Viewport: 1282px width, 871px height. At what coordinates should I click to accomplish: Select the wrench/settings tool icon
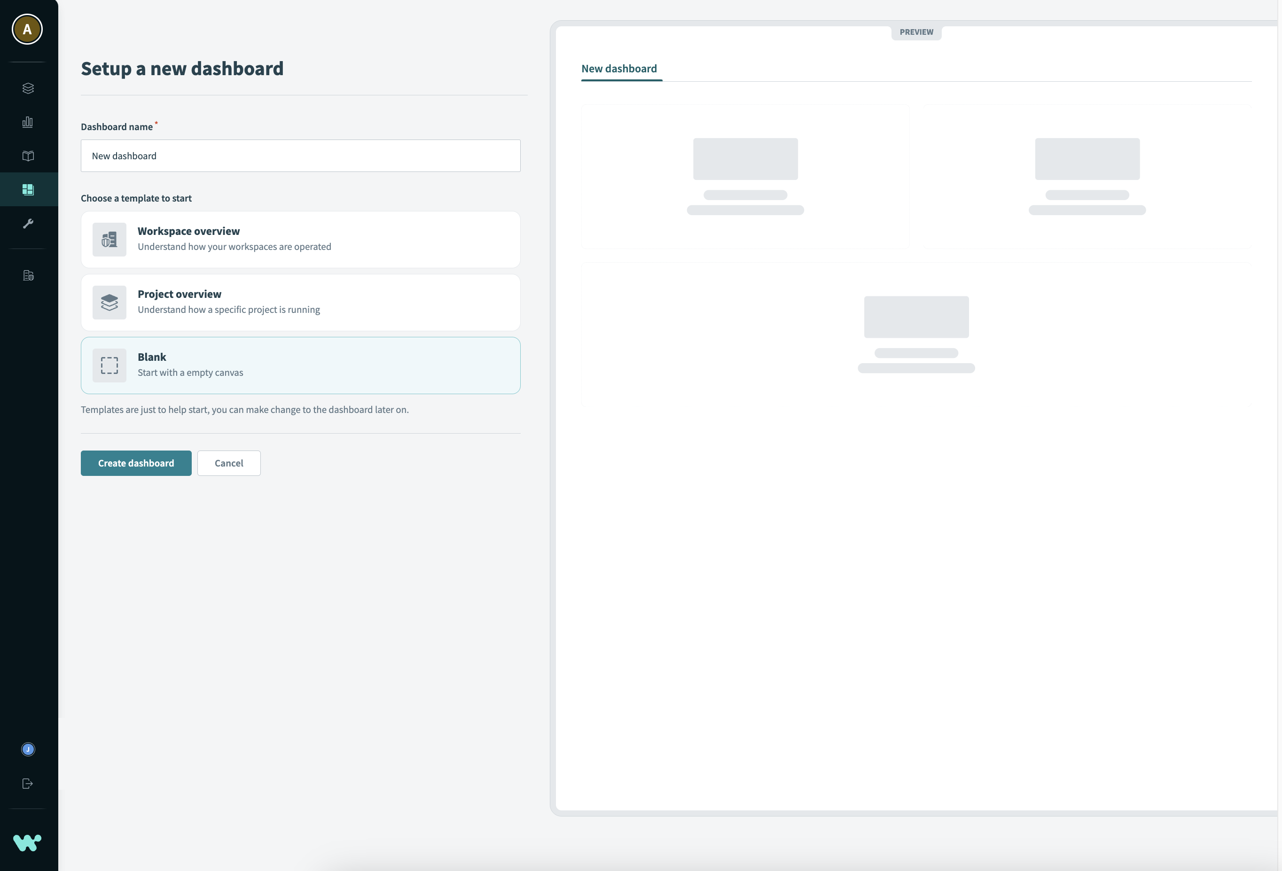(x=27, y=224)
